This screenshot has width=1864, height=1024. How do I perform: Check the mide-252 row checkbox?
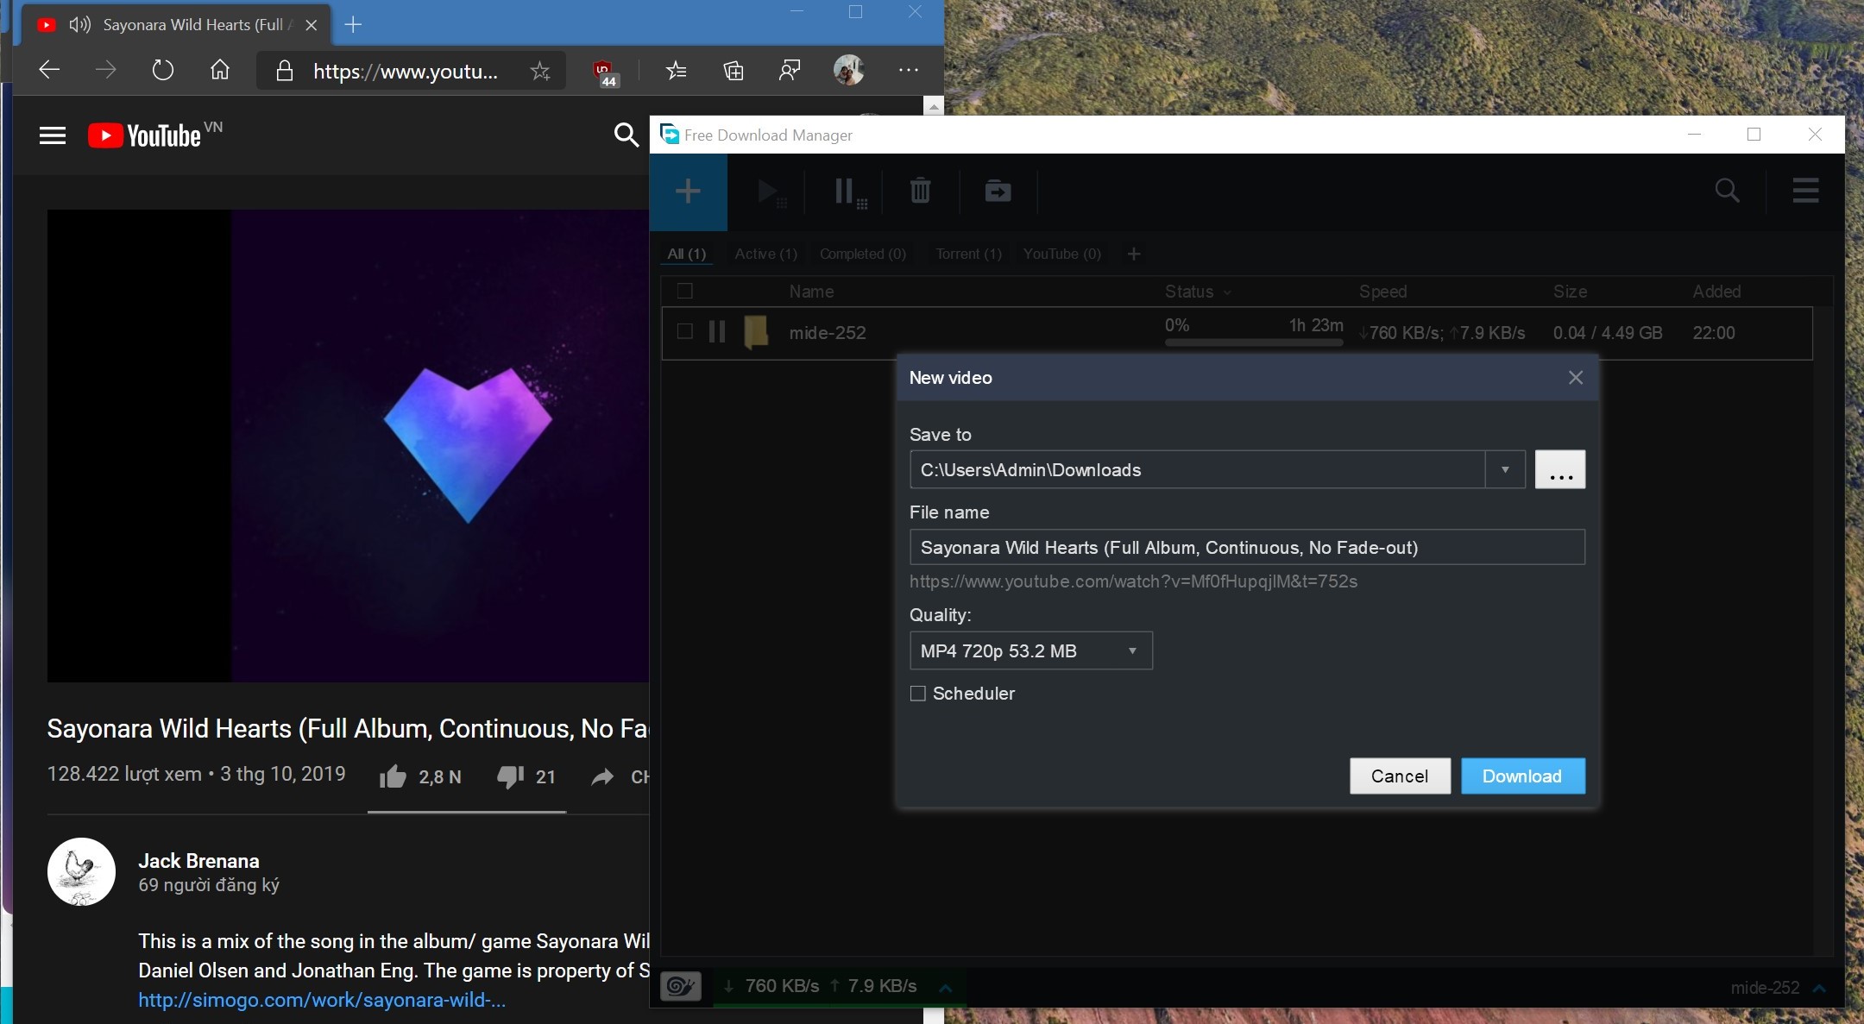(x=685, y=331)
